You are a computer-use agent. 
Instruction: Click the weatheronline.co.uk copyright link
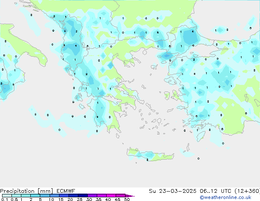[x=226, y=197]
